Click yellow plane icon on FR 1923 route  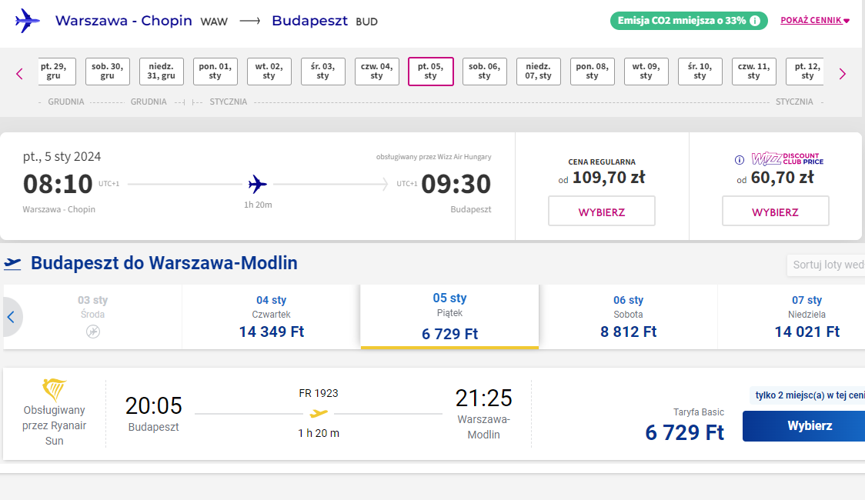tap(319, 413)
